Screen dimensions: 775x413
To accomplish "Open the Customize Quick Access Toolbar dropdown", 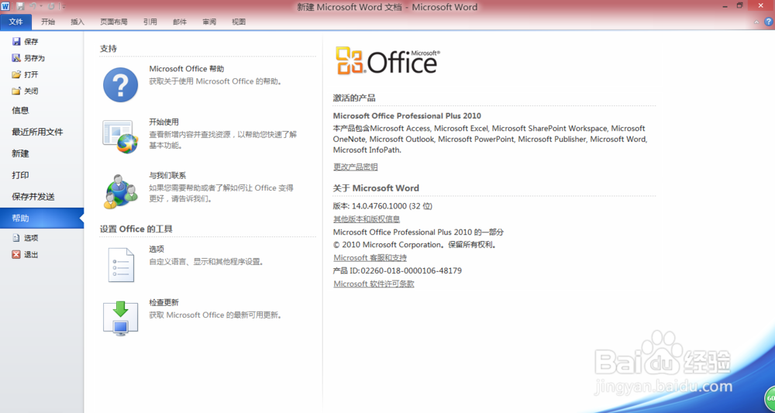I will point(63,6).
